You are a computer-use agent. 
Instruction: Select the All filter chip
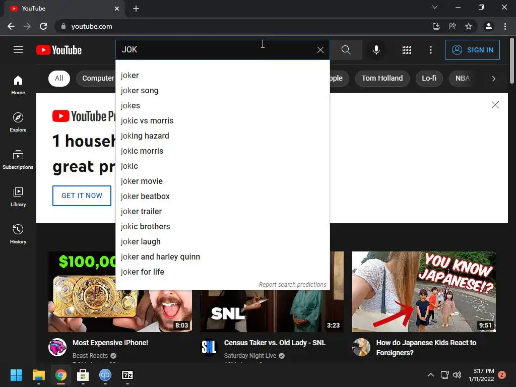coord(59,78)
